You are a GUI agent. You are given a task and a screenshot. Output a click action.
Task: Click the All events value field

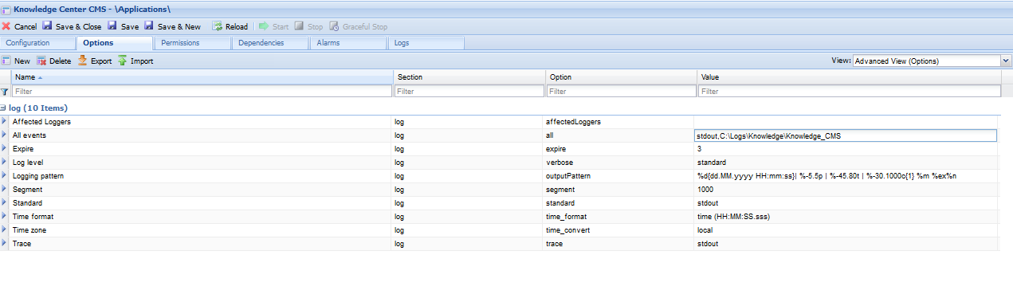845,135
